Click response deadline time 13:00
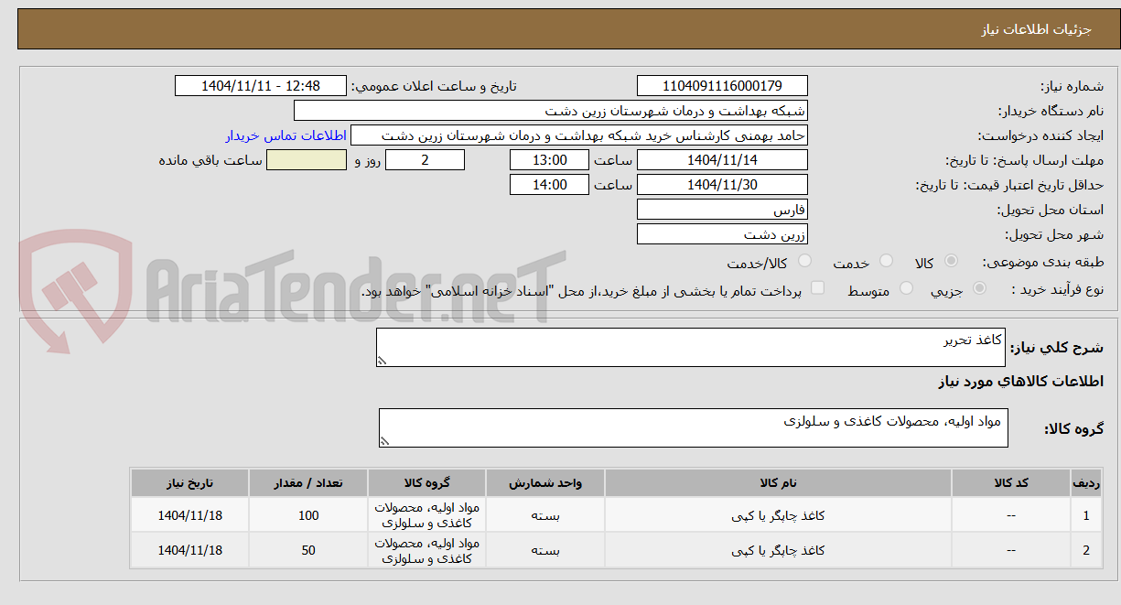The width and height of the screenshot is (1121, 605). click(549, 160)
